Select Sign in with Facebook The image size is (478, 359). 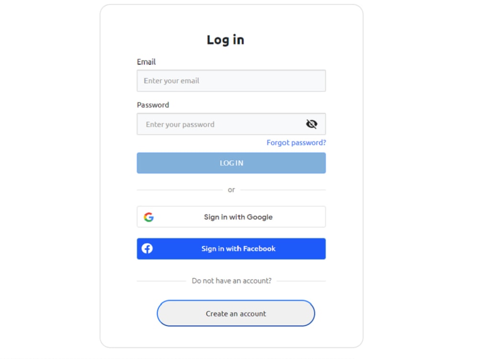(231, 248)
